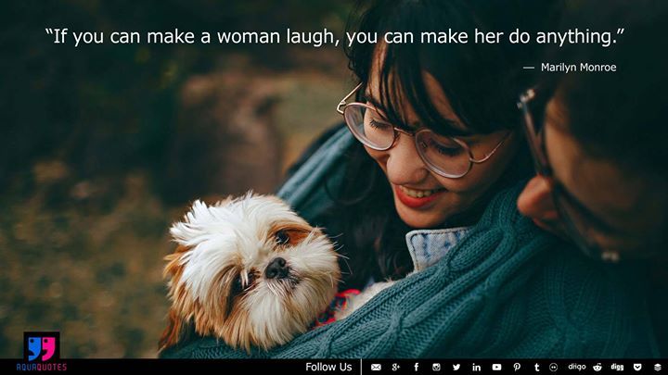Open the Tumblr icon
Viewport: 668px width, 375px height.
point(537,367)
